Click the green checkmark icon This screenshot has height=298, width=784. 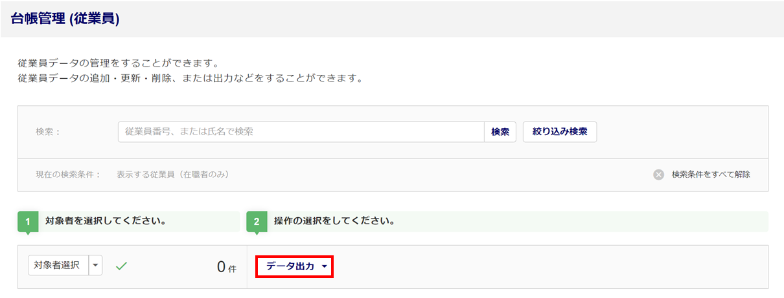[121, 265]
